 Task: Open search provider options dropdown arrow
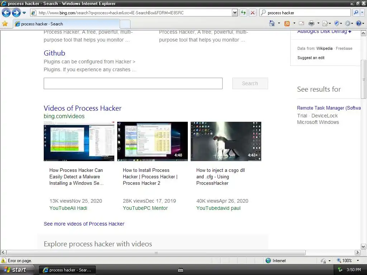tap(362, 13)
